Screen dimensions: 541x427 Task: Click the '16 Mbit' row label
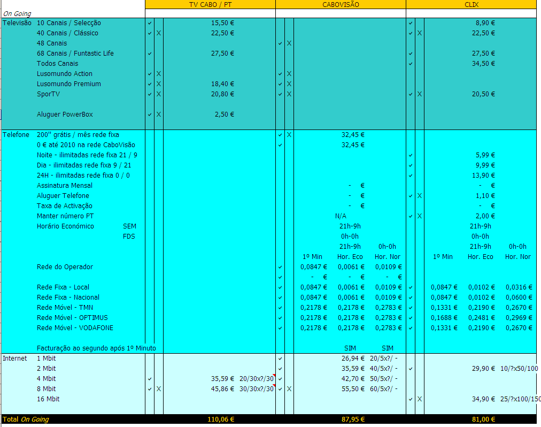pyautogui.click(x=48, y=399)
